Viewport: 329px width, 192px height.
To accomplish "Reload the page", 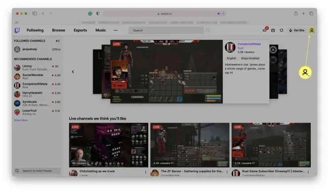I will (x=224, y=14).
